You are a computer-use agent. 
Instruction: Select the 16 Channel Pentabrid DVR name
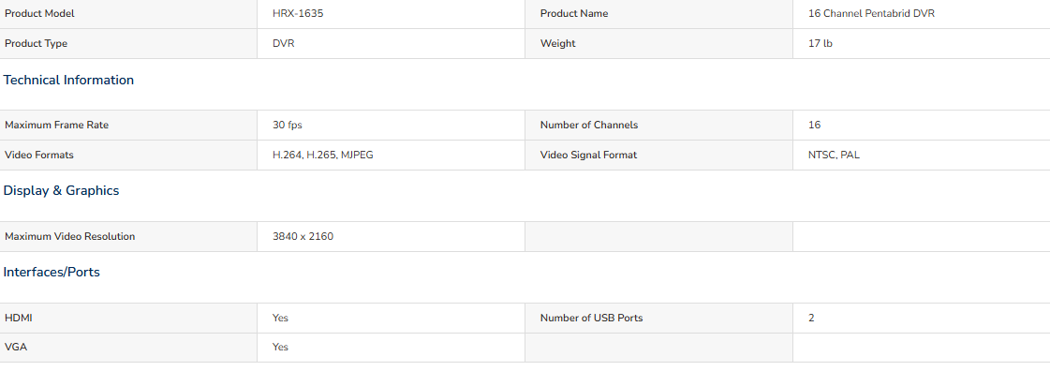point(871,13)
